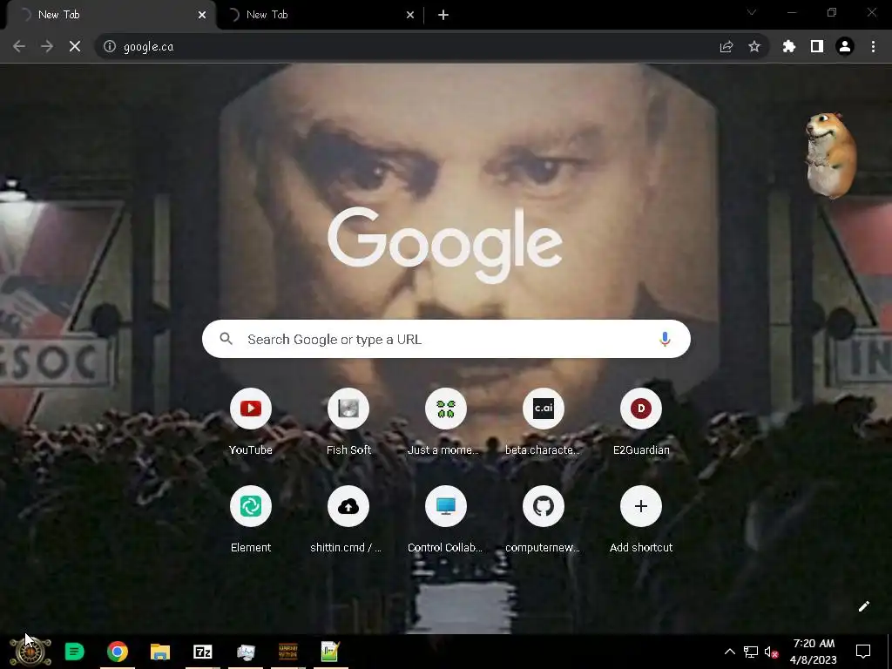Open the Element shortcut

pyautogui.click(x=250, y=506)
